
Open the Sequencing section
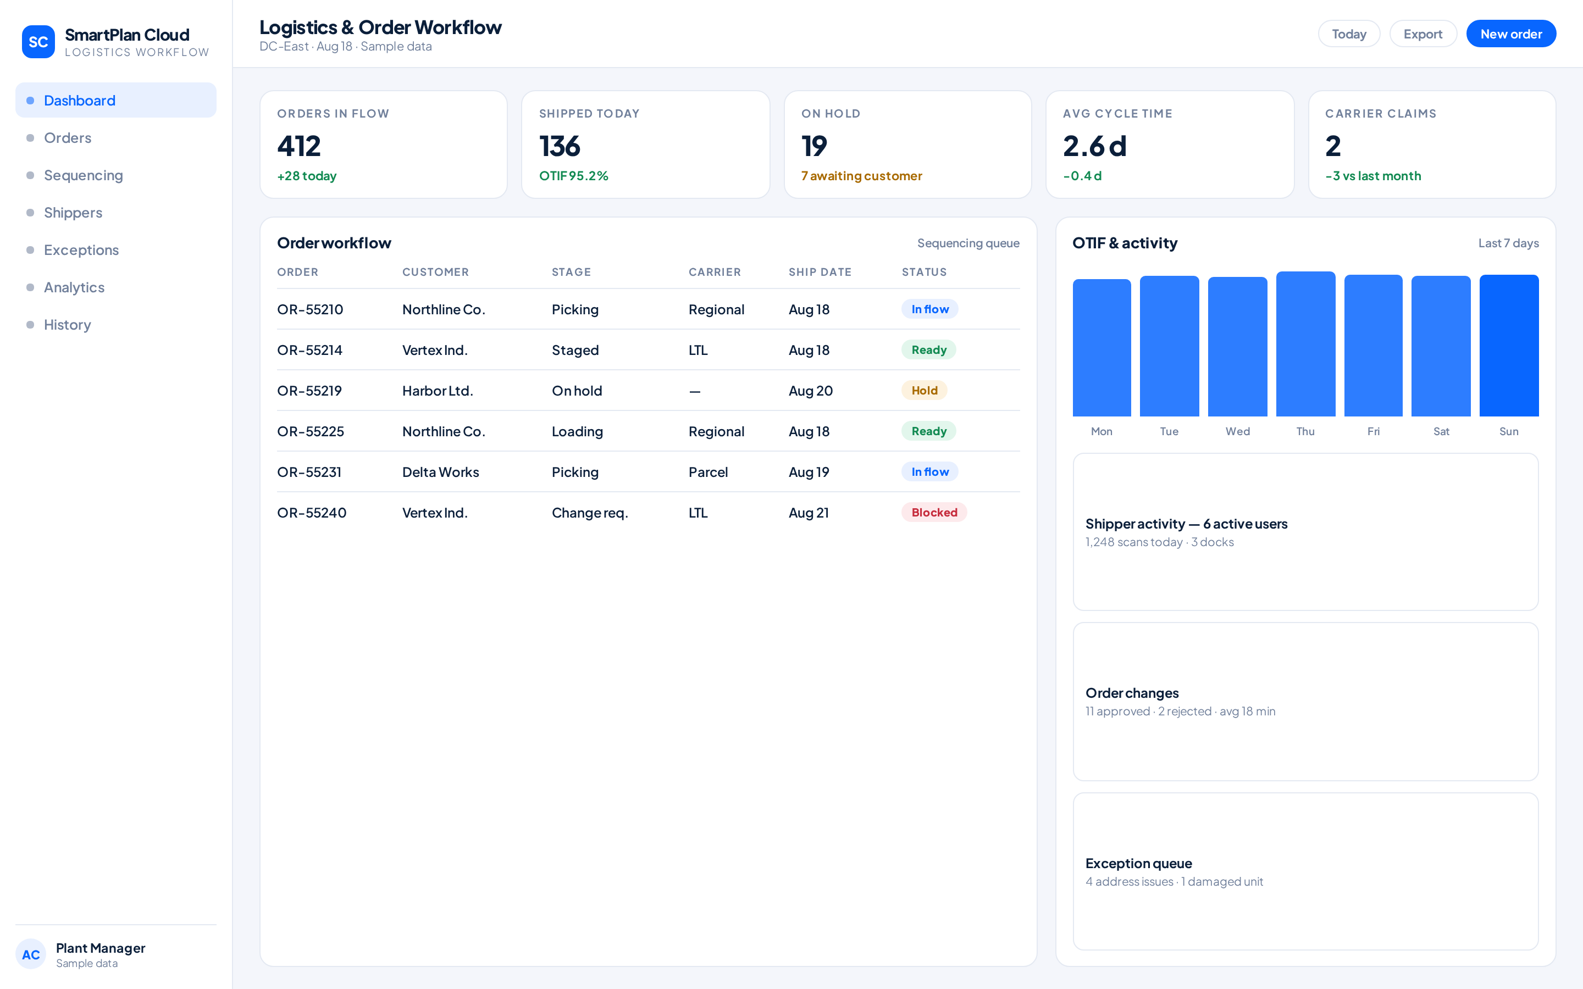(x=116, y=175)
